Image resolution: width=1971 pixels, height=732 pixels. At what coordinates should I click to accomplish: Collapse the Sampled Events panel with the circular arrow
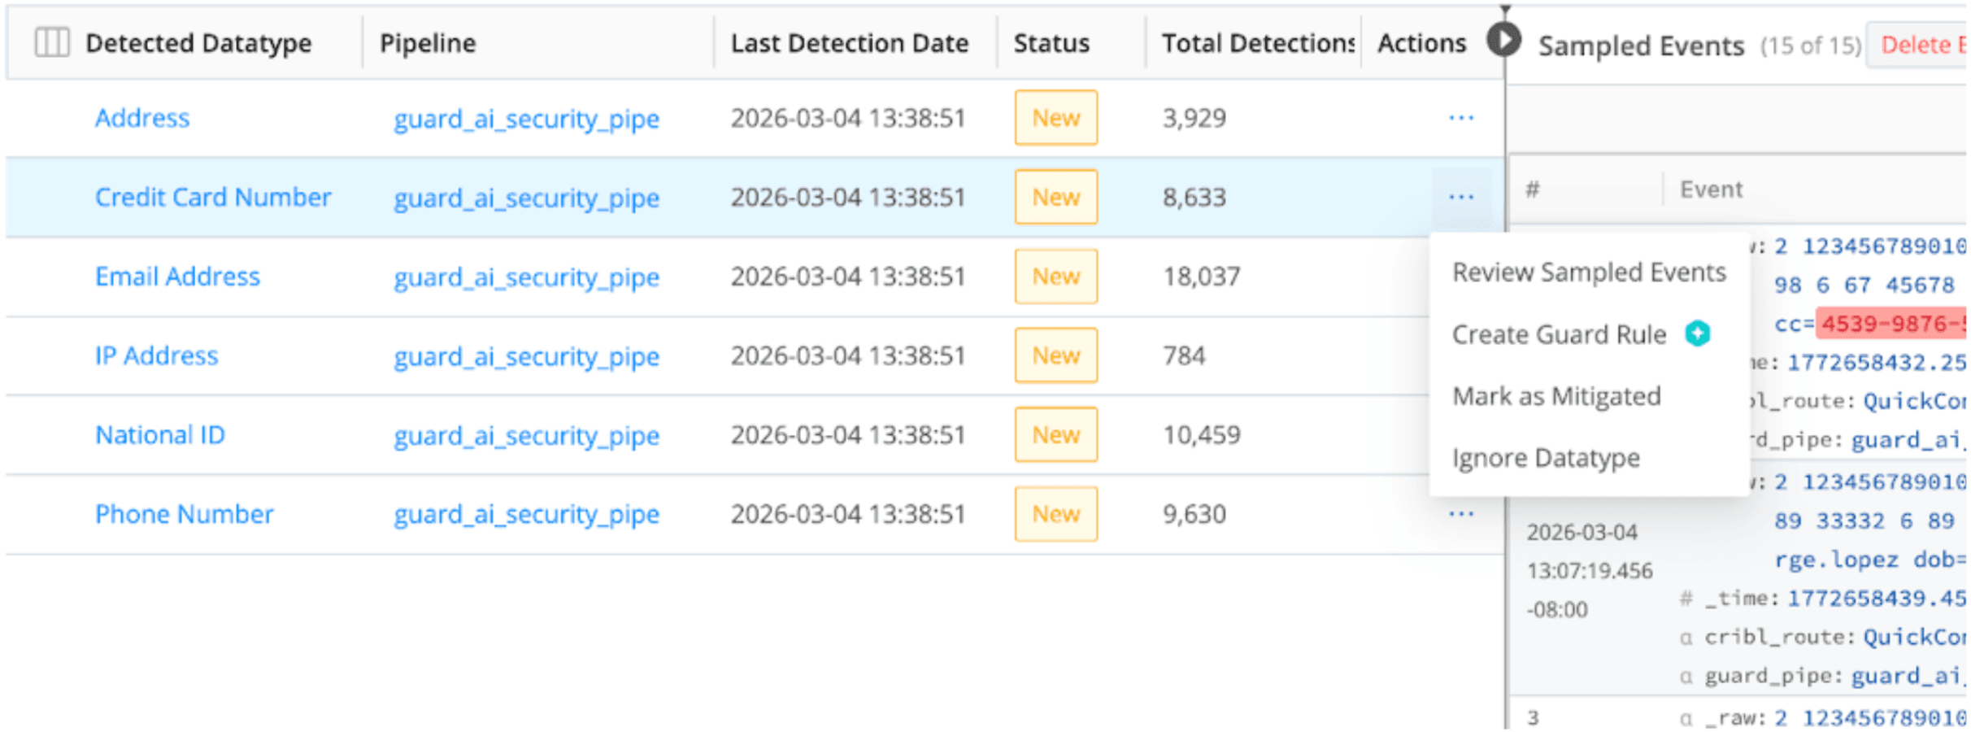point(1503,39)
